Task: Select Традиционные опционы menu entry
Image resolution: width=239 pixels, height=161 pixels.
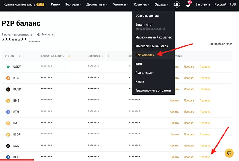Action: (x=153, y=91)
